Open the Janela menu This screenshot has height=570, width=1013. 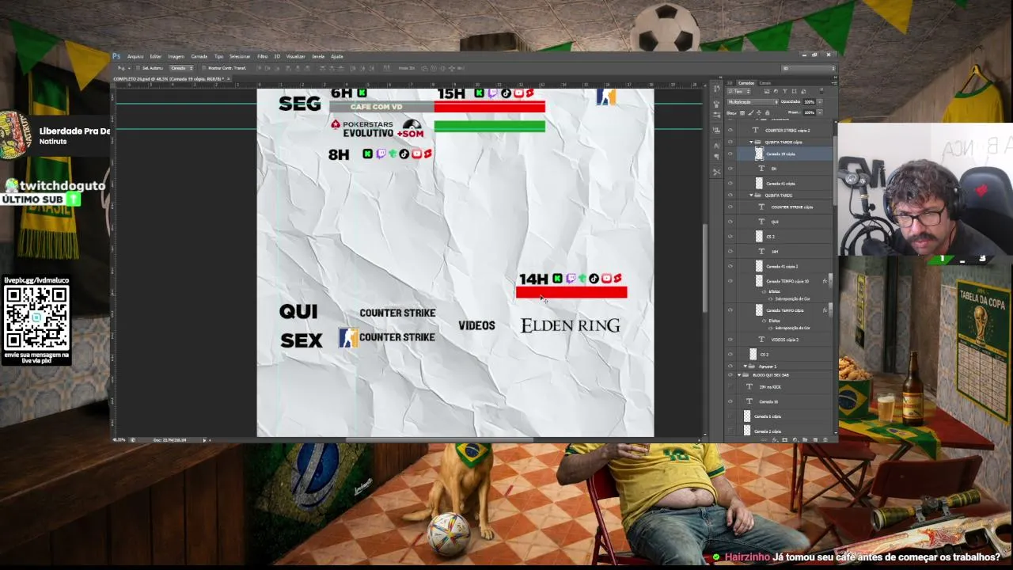click(x=318, y=56)
